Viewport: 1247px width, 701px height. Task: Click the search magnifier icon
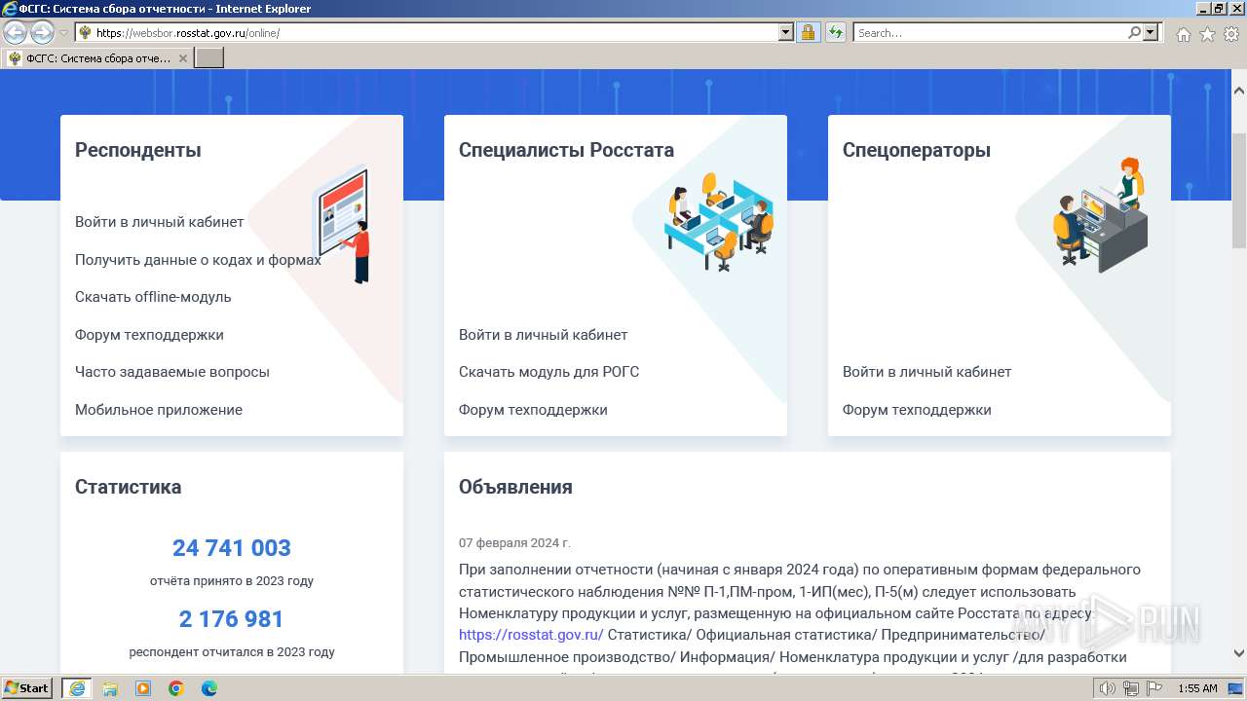coord(1134,33)
